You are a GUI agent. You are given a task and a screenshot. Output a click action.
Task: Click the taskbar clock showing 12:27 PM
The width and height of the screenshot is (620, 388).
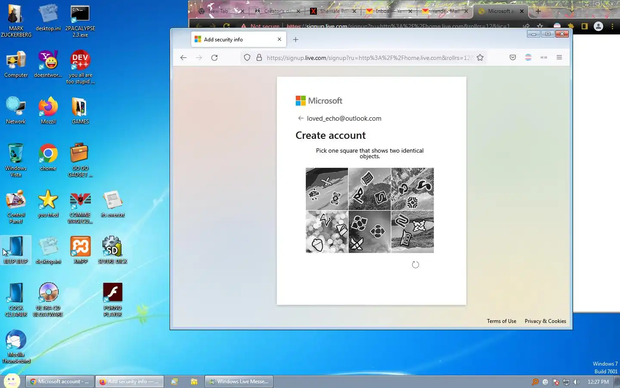598,382
